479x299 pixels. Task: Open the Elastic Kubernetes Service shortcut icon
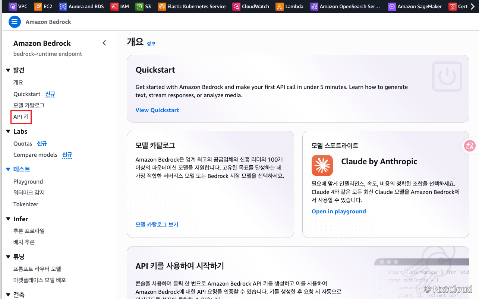[x=161, y=6]
